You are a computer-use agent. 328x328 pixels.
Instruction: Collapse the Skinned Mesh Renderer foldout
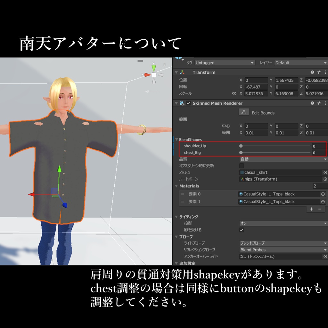coord(176,103)
